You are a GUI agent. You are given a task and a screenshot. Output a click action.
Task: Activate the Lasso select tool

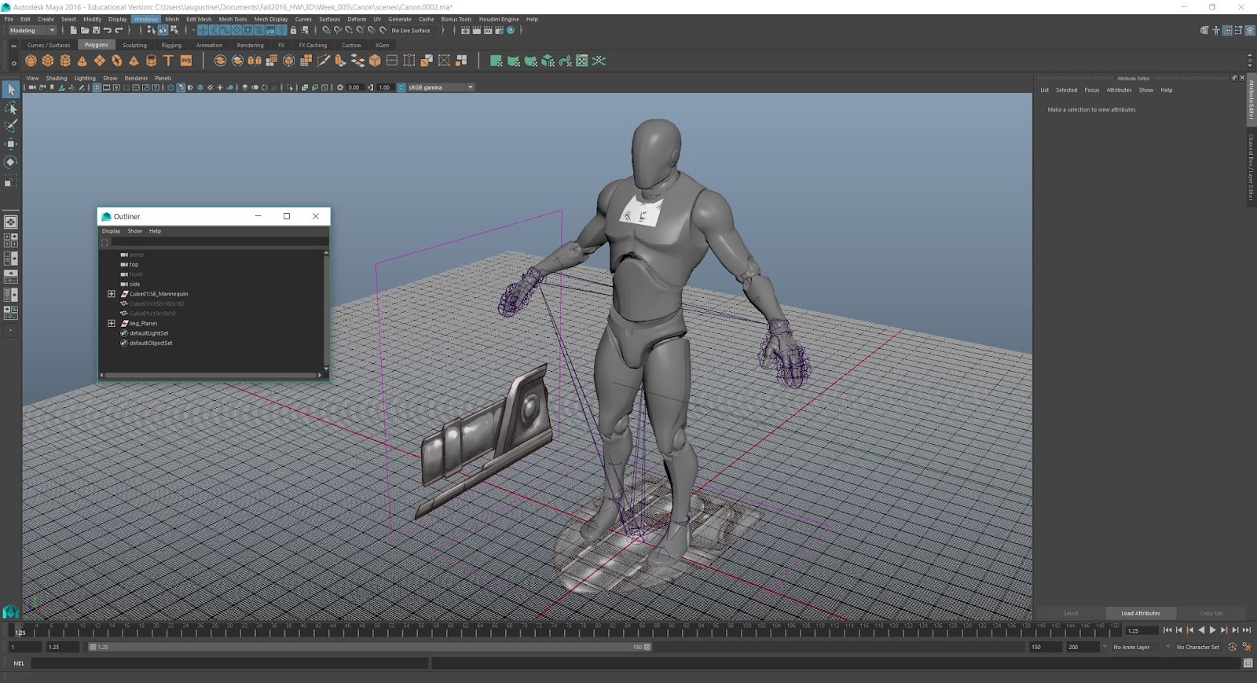[x=11, y=108]
